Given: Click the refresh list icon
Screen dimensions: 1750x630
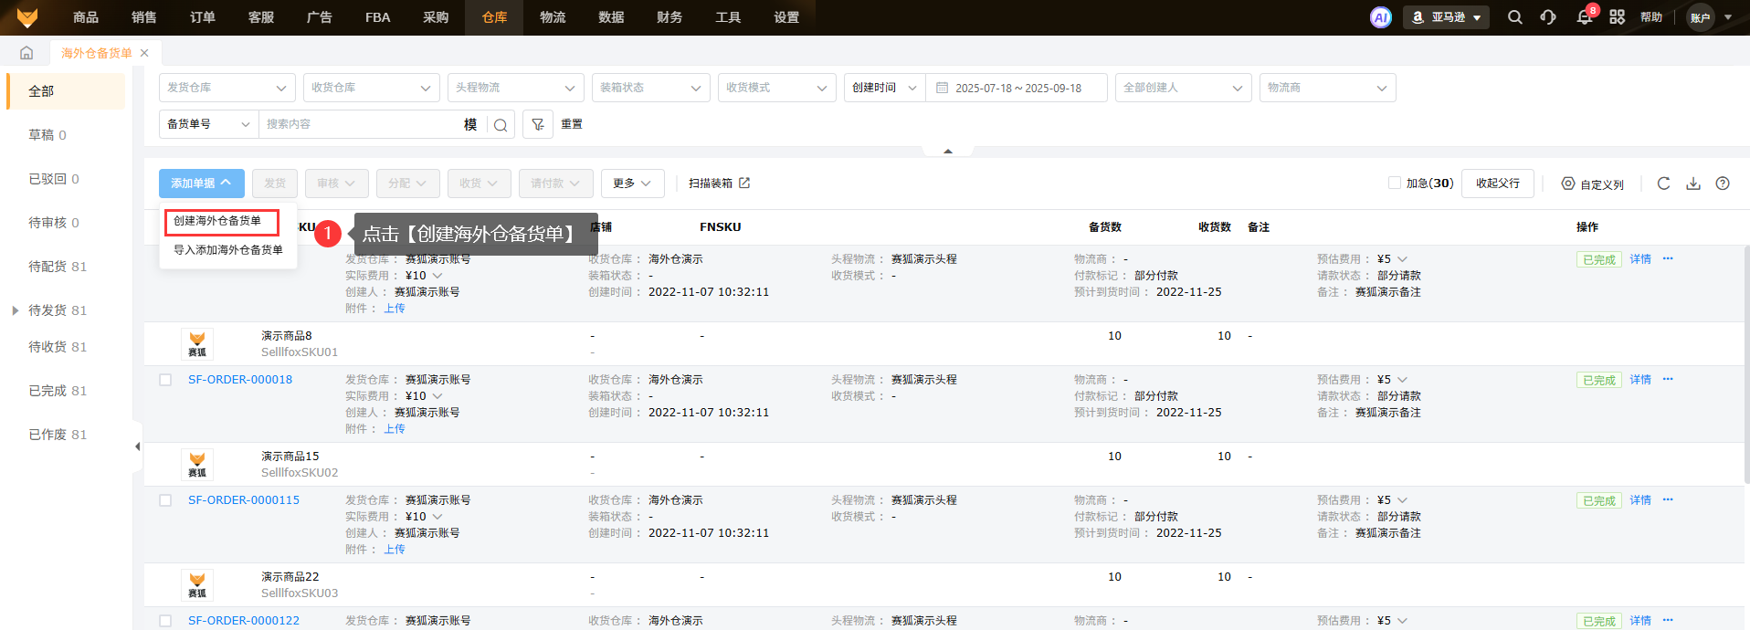Looking at the screenshot, I should 1663,184.
